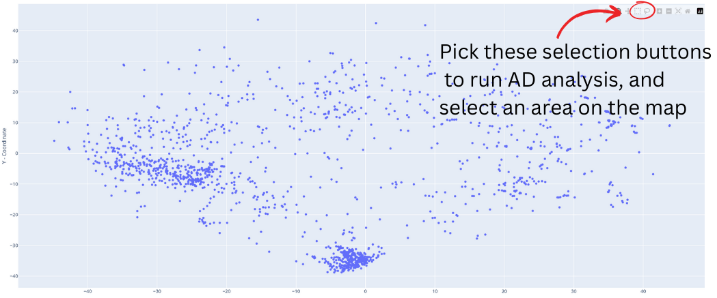Click the isolated rightmost data point
Screen dimensions: 717x298
point(669,125)
